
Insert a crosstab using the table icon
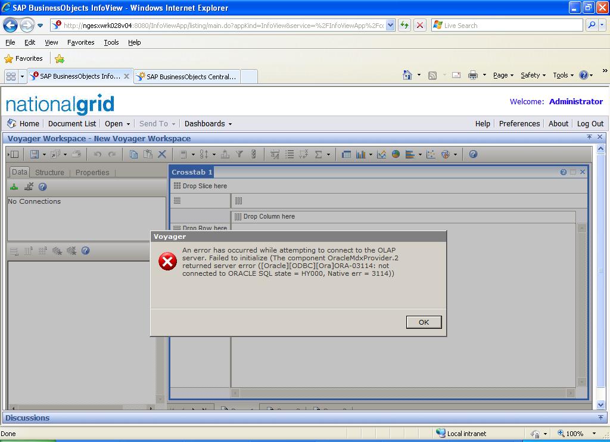(346, 154)
